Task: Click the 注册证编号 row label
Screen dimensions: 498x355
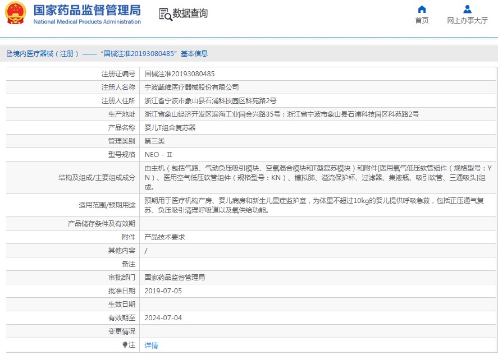Action: 118,74
